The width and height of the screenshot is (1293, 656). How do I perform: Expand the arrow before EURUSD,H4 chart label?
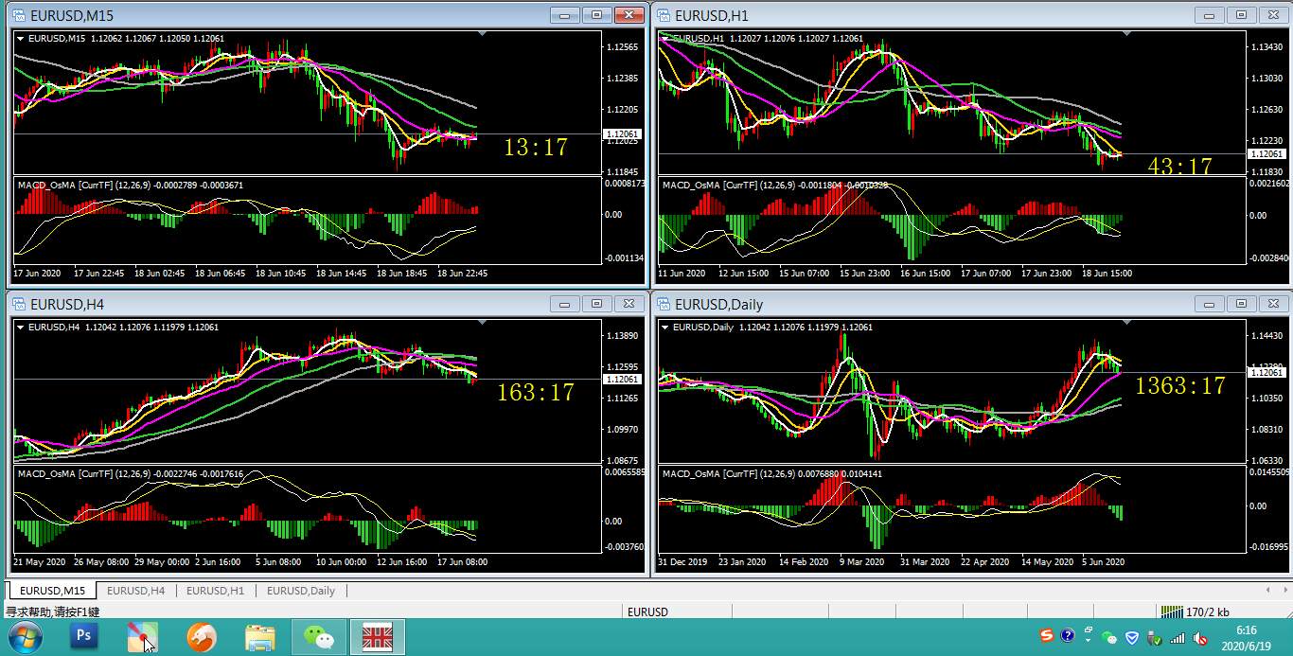click(21, 328)
